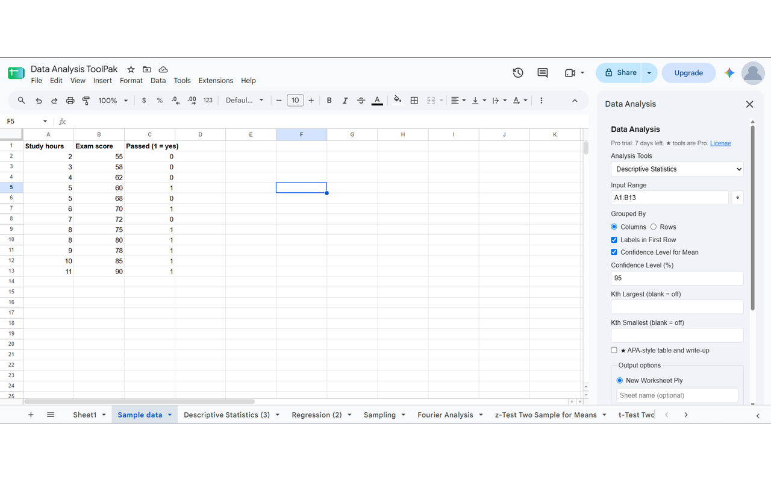Open the text color picker
The image size is (771, 482).
point(377,101)
